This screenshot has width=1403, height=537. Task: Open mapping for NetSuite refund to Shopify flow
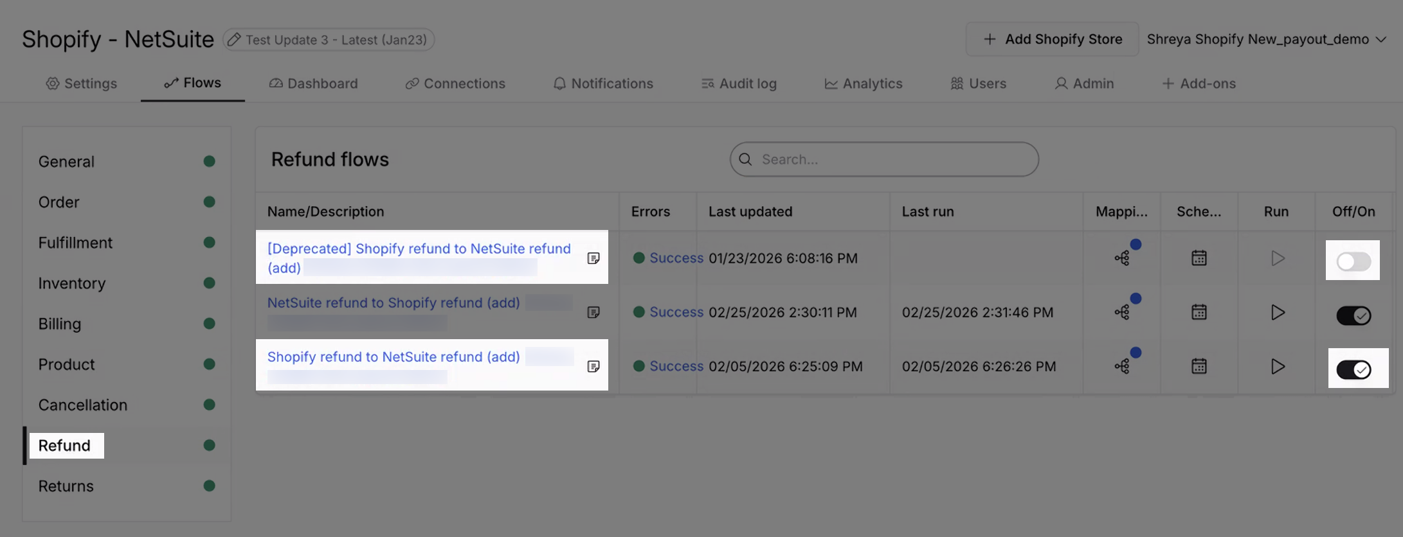[x=1122, y=312]
